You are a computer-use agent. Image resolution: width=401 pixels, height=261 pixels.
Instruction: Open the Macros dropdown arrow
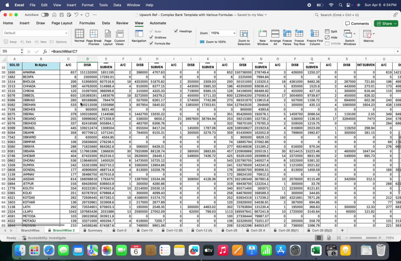tap(374, 34)
